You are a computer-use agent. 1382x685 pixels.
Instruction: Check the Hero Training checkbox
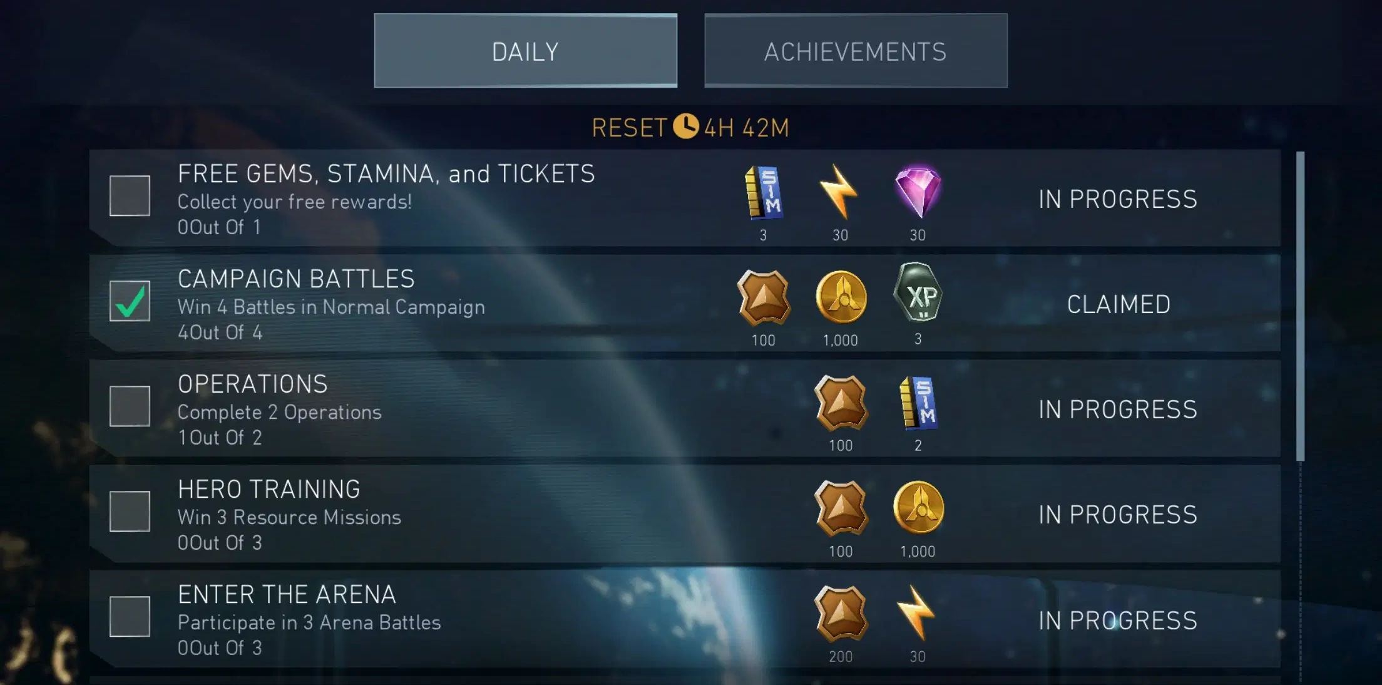[130, 511]
